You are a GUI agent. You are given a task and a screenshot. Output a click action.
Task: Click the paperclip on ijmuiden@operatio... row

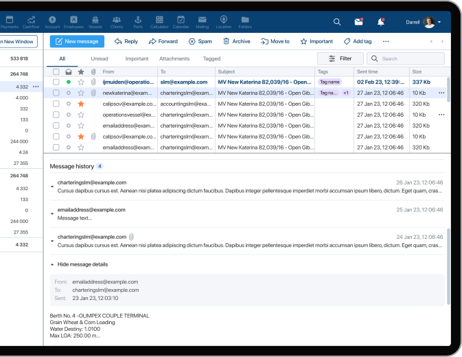(x=93, y=82)
